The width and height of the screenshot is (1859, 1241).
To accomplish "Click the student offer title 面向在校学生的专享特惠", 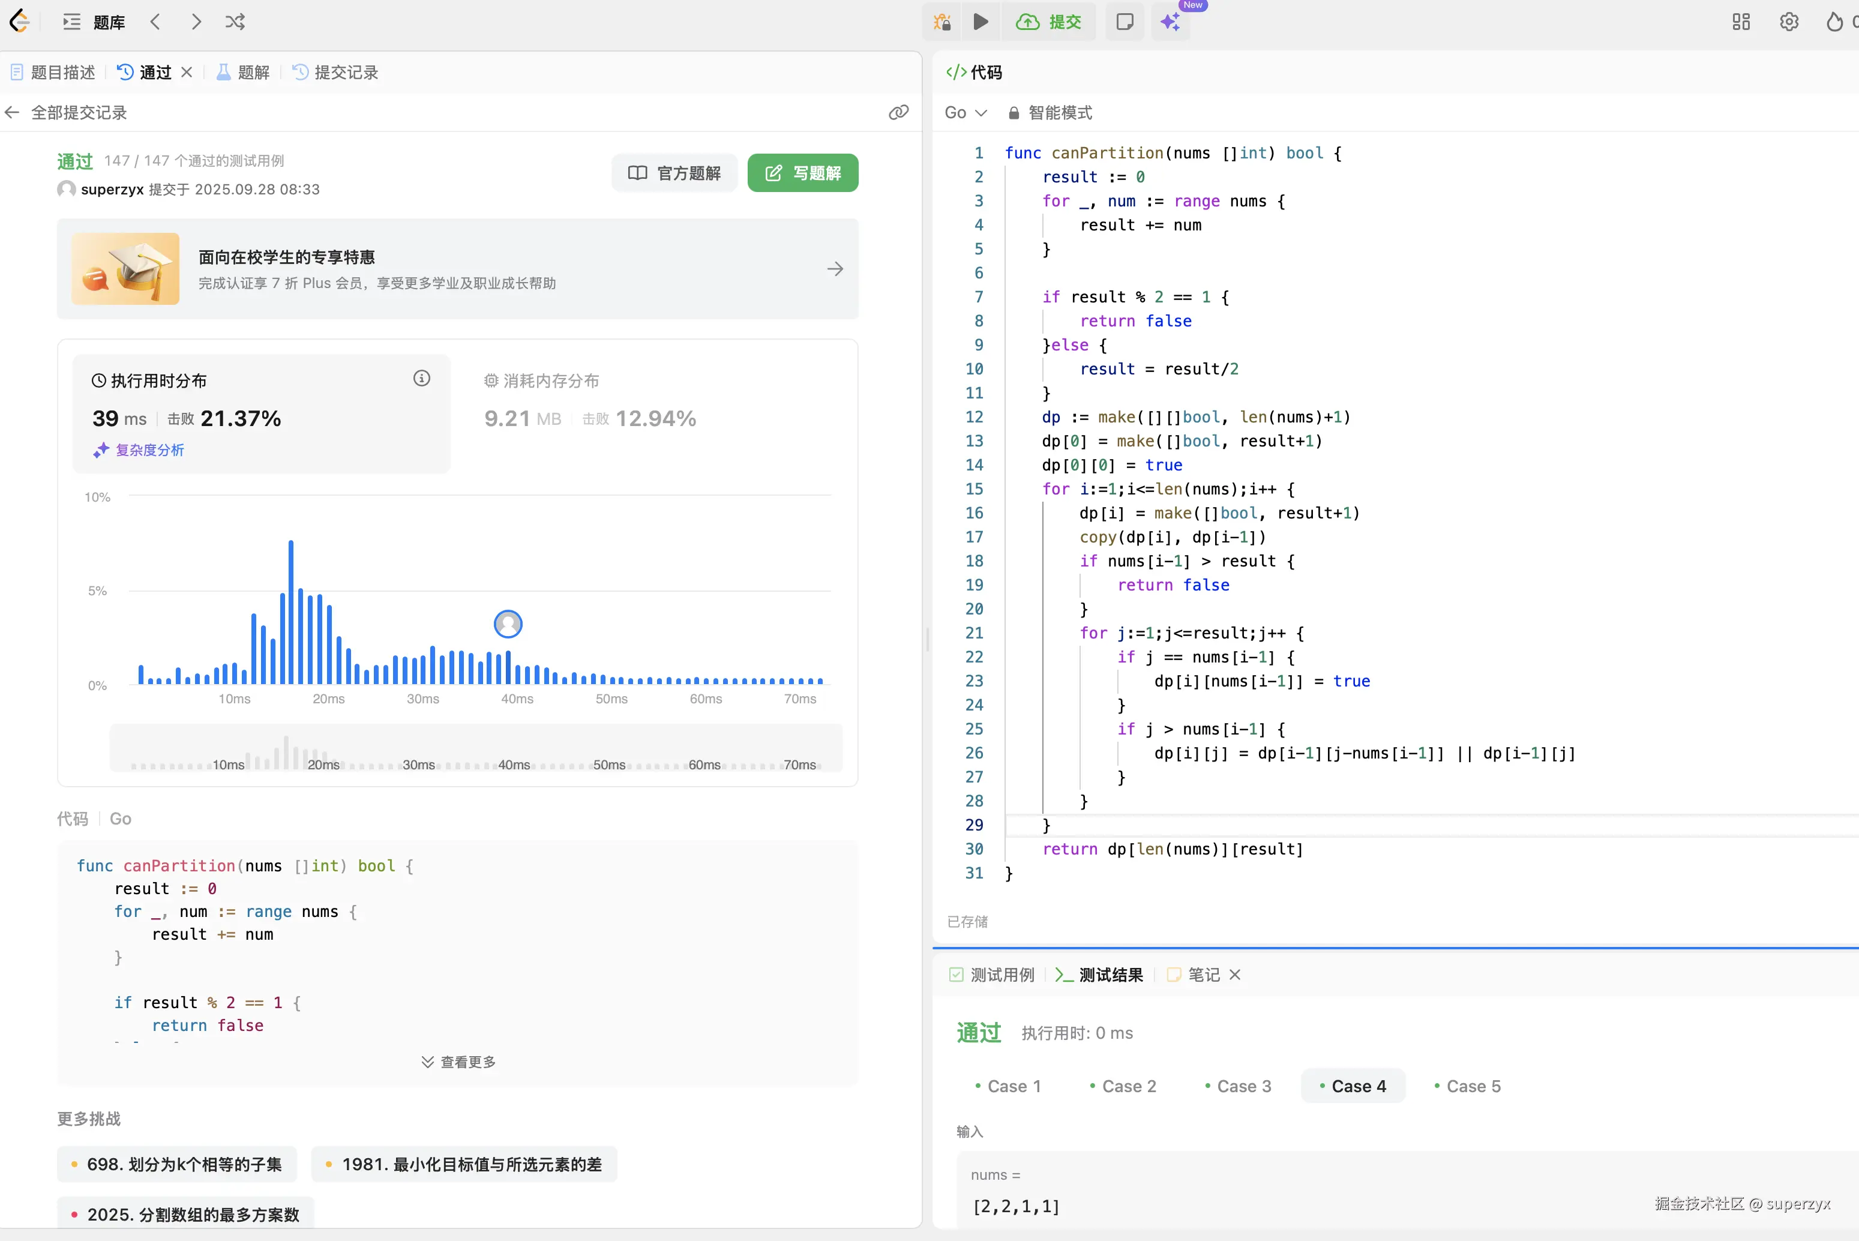I will (x=286, y=257).
